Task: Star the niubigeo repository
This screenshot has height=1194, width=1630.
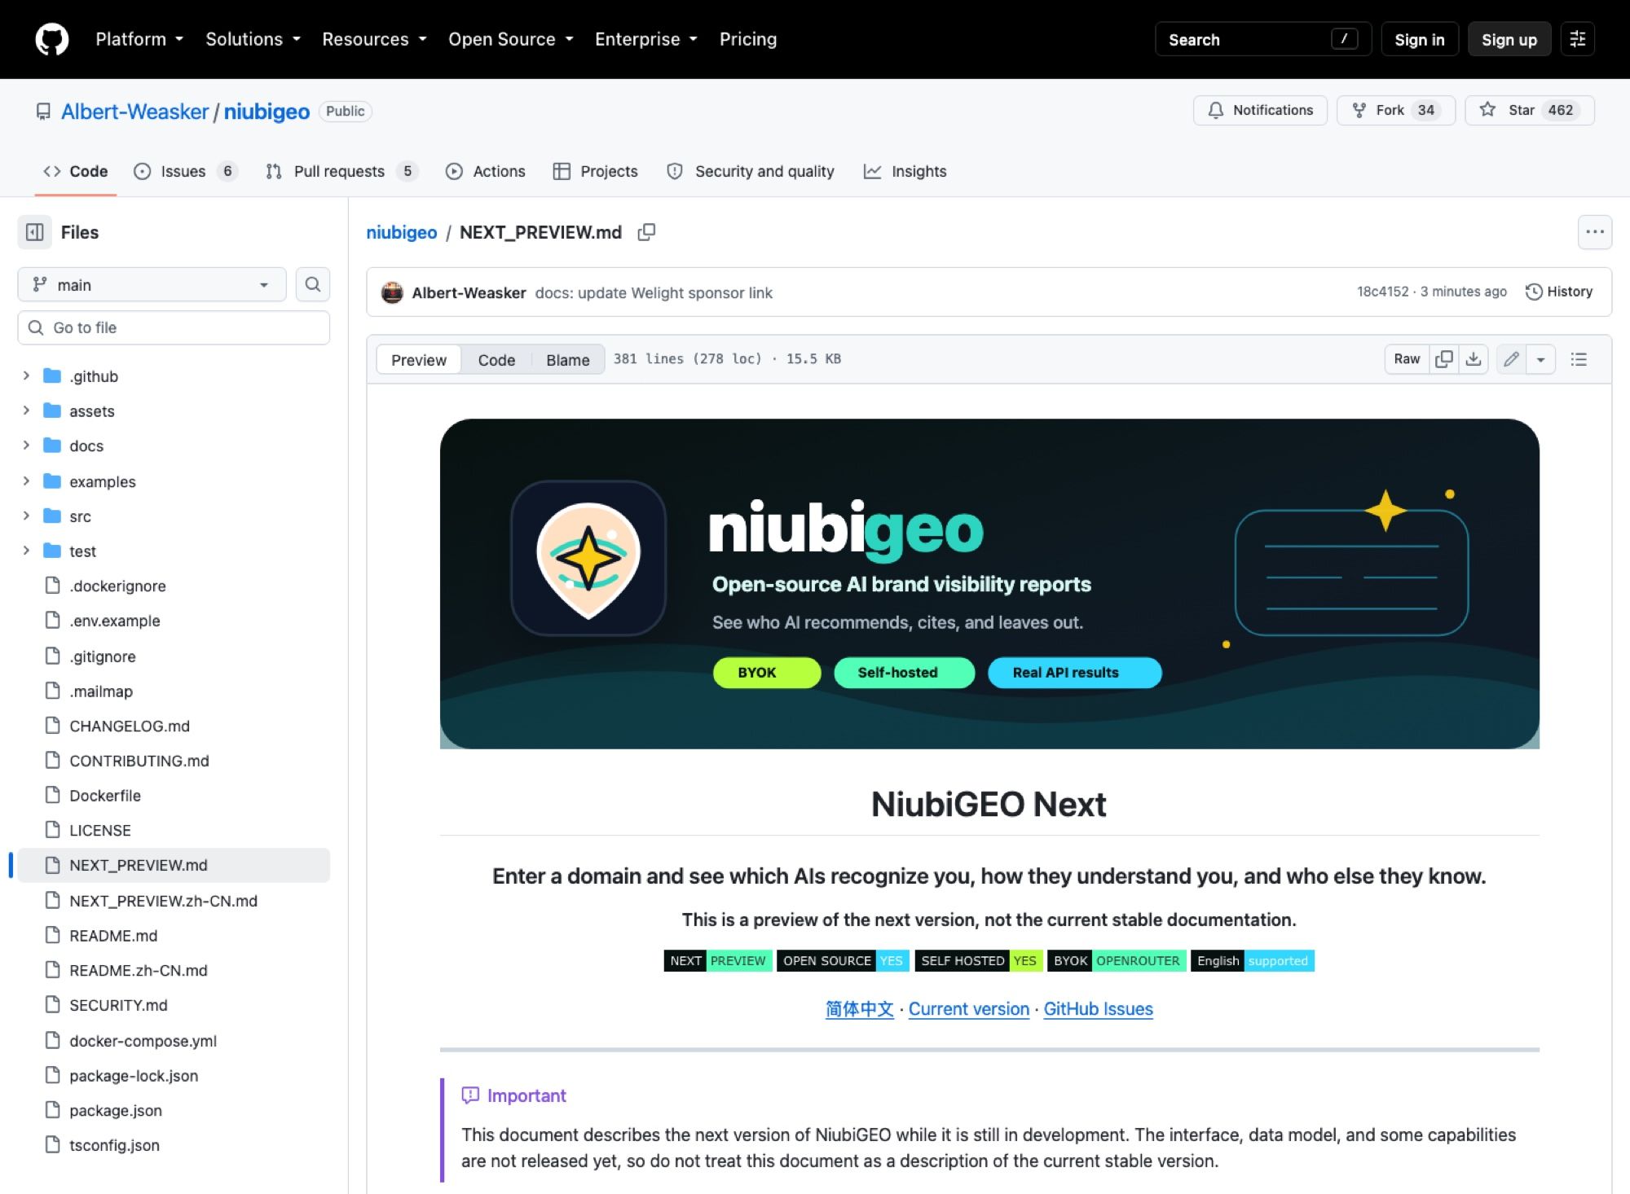Action: tap(1529, 110)
